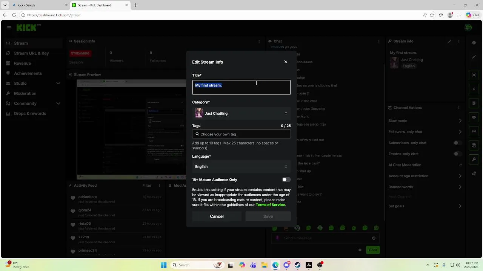Click the note page icon in right rail
The height and width of the screenshot is (271, 483).
pos(474,103)
